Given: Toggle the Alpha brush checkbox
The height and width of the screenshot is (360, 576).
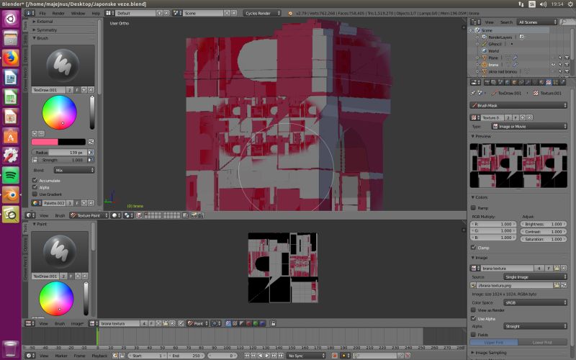Looking at the screenshot, I should [x=35, y=187].
